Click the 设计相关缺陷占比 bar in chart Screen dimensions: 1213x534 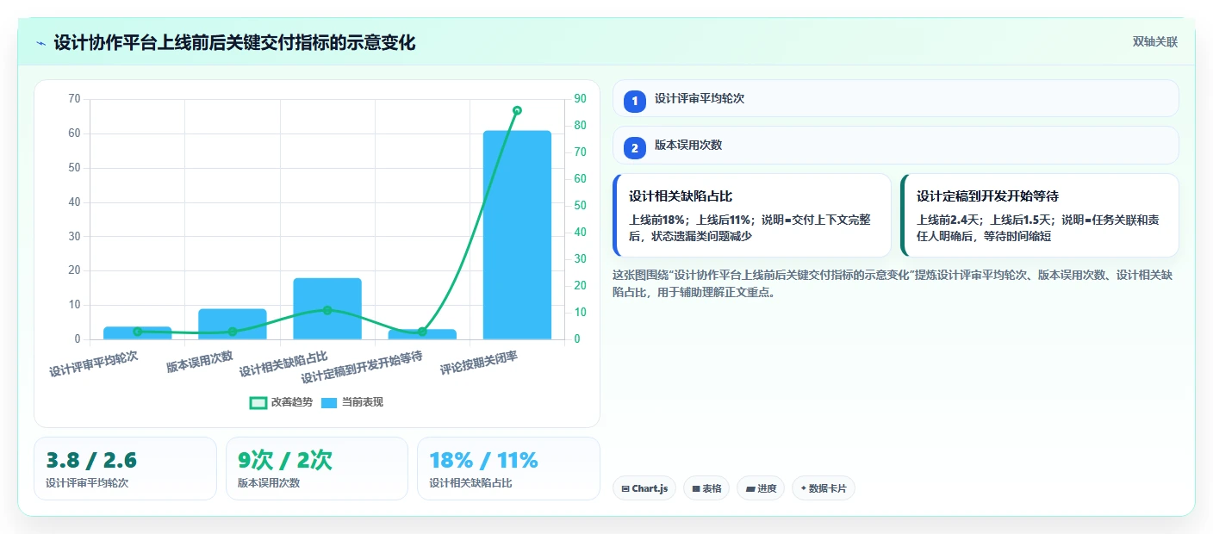(x=327, y=308)
